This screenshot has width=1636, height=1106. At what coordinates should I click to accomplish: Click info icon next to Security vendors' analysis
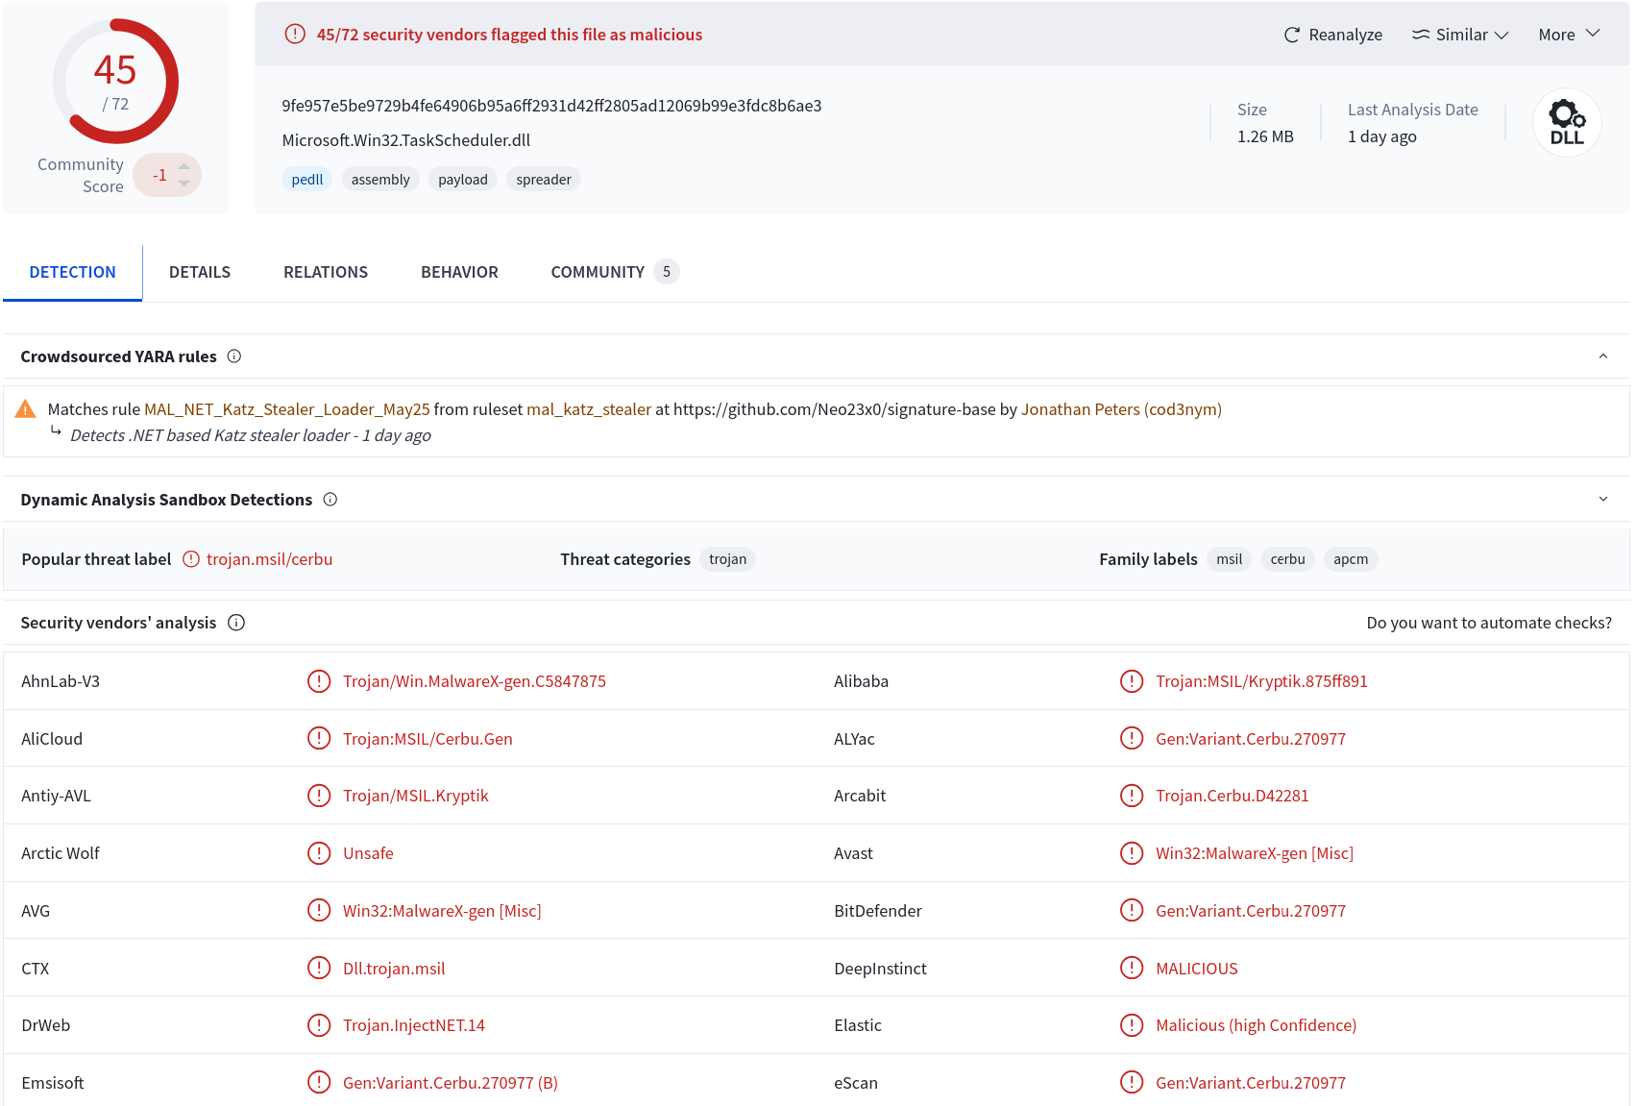[236, 623]
